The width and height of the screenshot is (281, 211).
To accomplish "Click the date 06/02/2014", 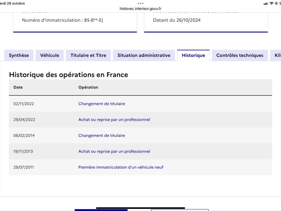I will coord(24,135).
